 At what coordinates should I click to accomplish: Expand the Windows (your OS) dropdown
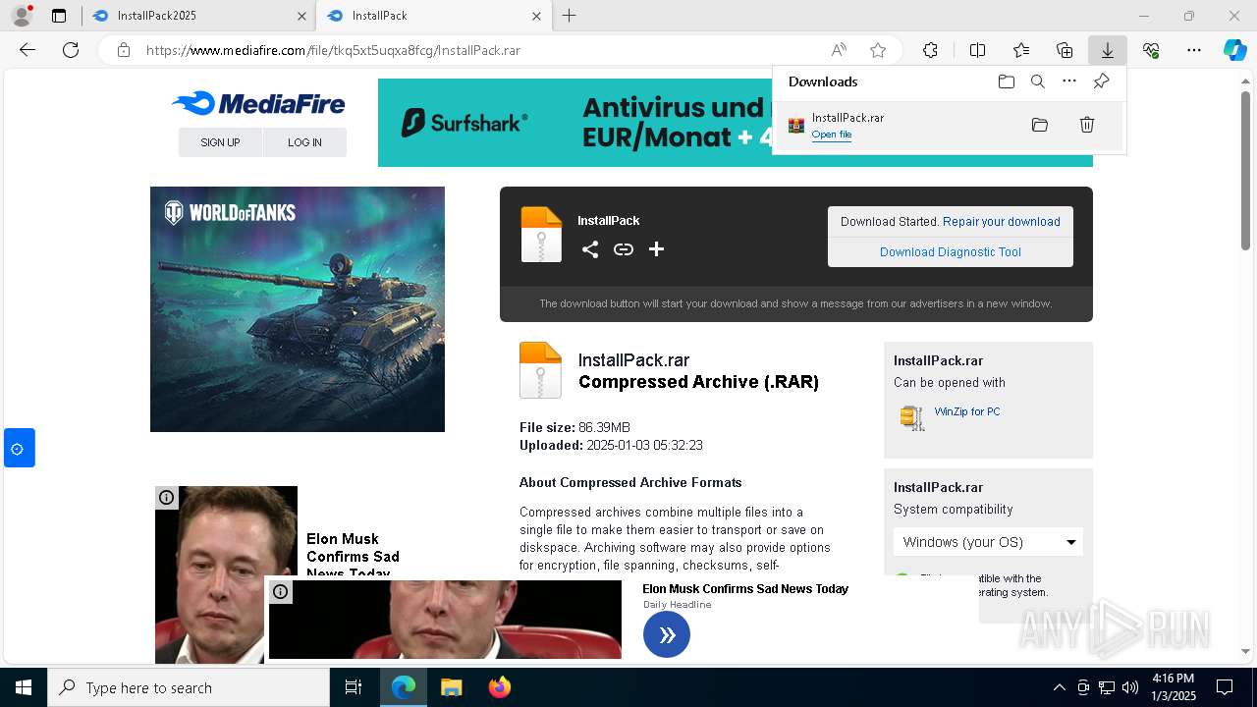(x=988, y=542)
